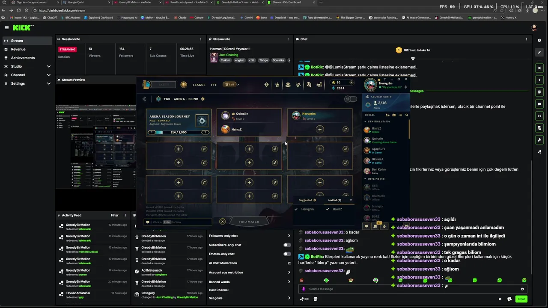This screenshot has width=548, height=308.
Task: Open Stream info panel options menu
Action: [288, 39]
